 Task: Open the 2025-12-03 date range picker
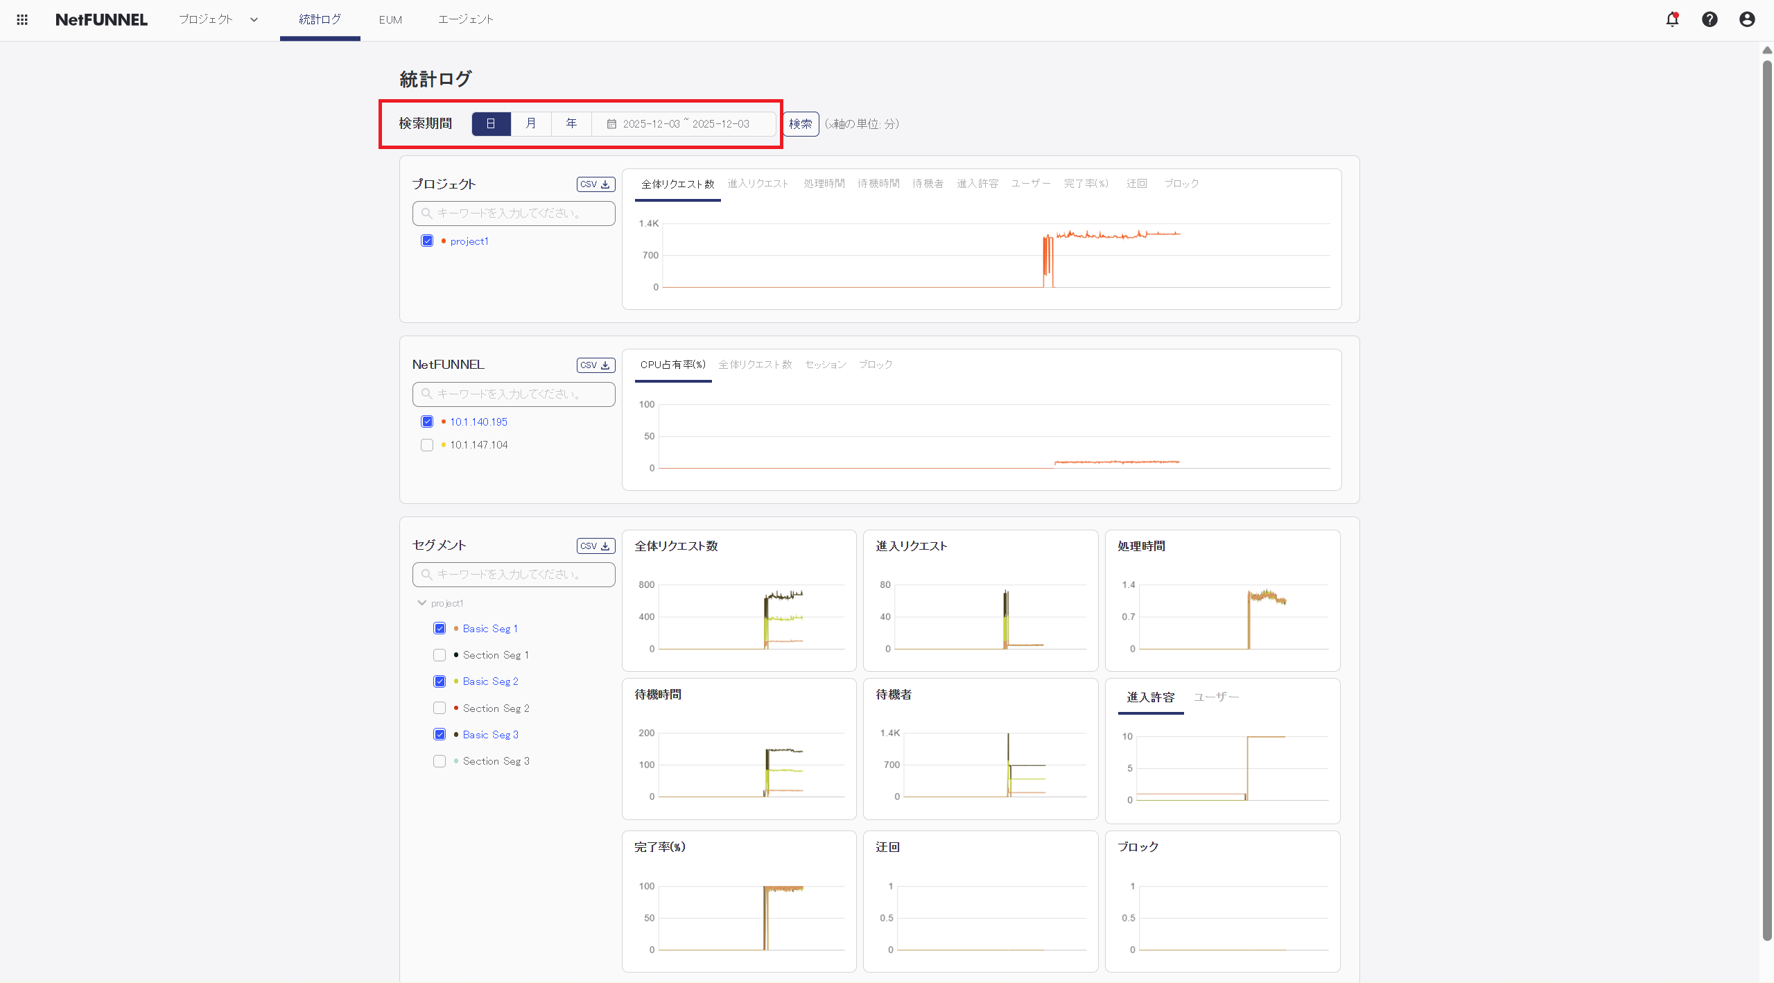click(685, 124)
